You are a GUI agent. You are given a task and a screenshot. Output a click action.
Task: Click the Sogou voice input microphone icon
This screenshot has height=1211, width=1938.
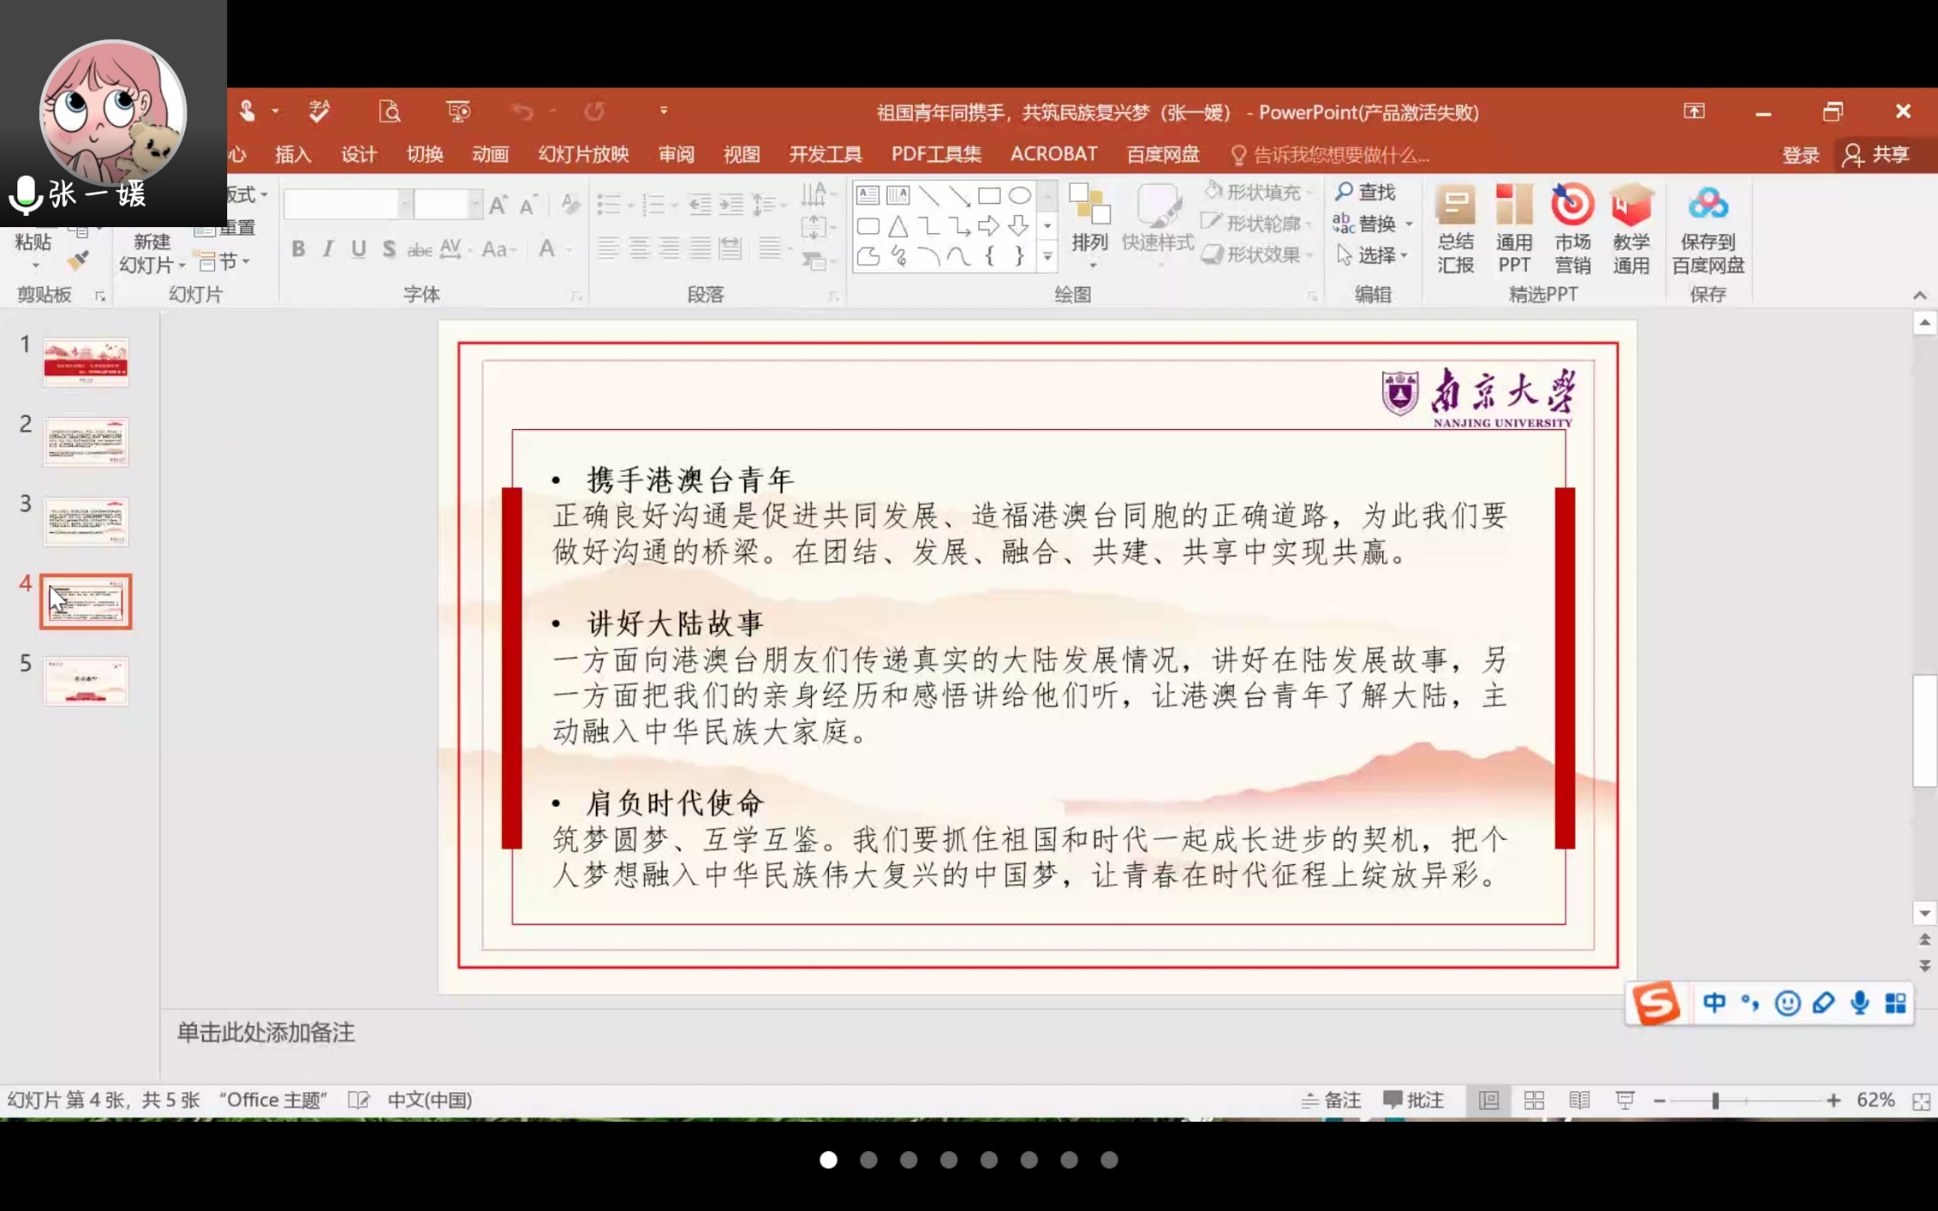pos(1859,1003)
